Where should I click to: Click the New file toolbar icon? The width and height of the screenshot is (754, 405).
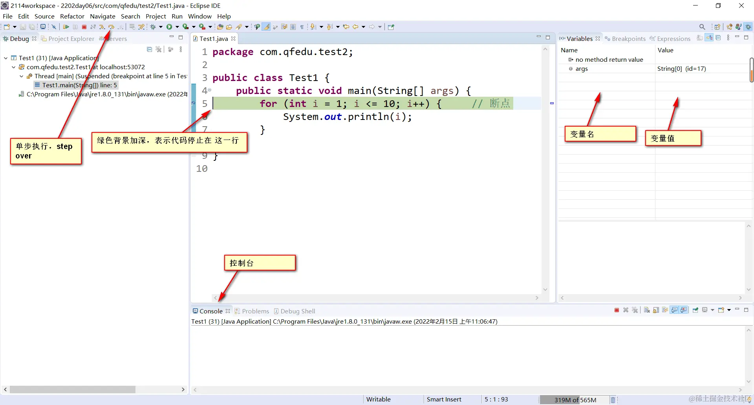7,27
